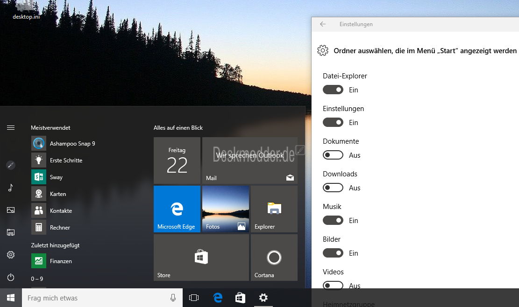Open the Start menu hamburger icon

coord(11,127)
